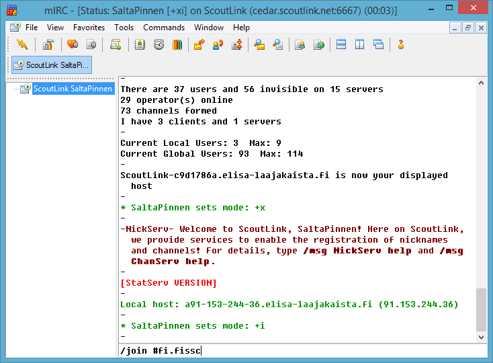The image size is (493, 363).
Task: Minimize the mIRC main window
Action: click(431, 8)
